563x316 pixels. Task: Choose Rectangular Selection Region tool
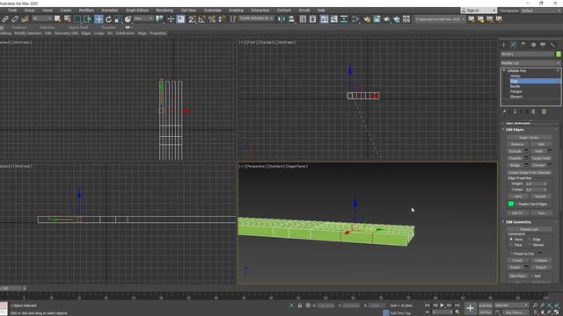[x=77, y=19]
